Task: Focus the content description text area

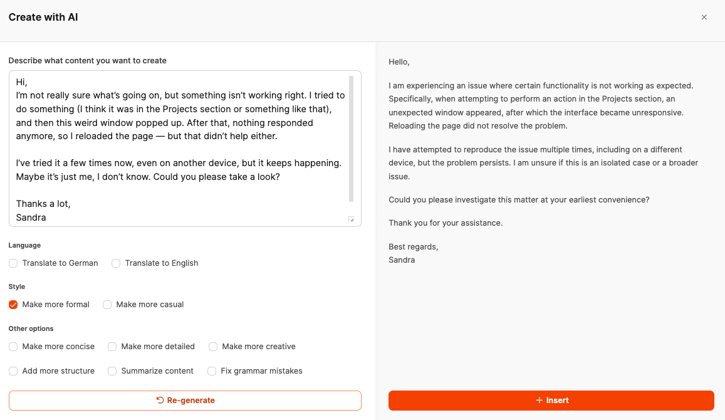Action: click(x=179, y=148)
